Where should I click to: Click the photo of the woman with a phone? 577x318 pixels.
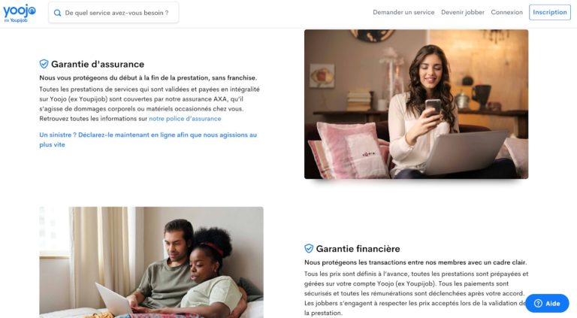coord(416,104)
